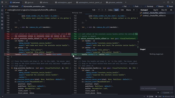175x98 pixels.
Task: Switch diff view to Inline
Action: click(110, 10)
